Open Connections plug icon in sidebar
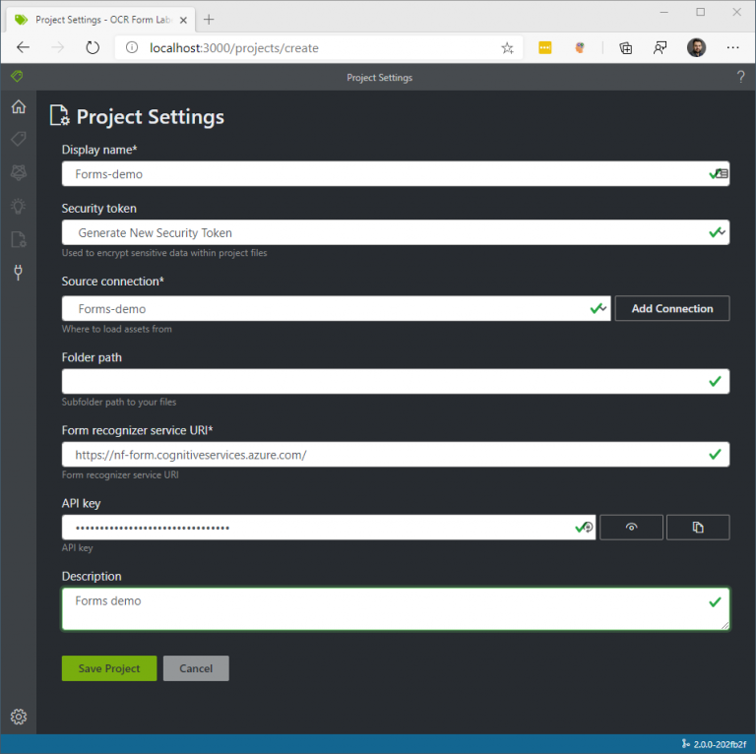Screen dimensions: 756x754 pyautogui.click(x=19, y=273)
